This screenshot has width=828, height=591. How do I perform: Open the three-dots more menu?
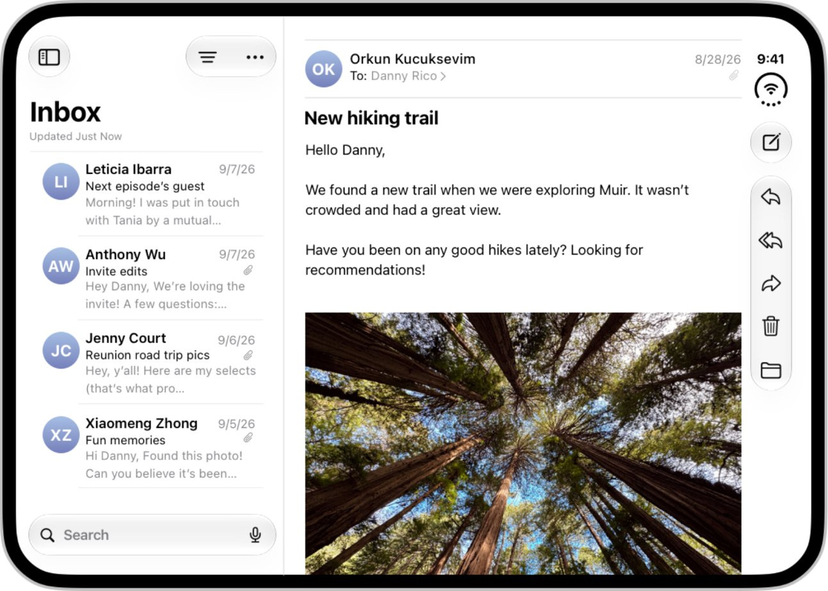[x=255, y=58]
